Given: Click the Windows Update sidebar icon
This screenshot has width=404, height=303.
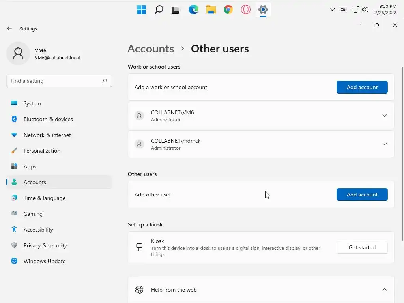Looking at the screenshot, I should (14, 261).
